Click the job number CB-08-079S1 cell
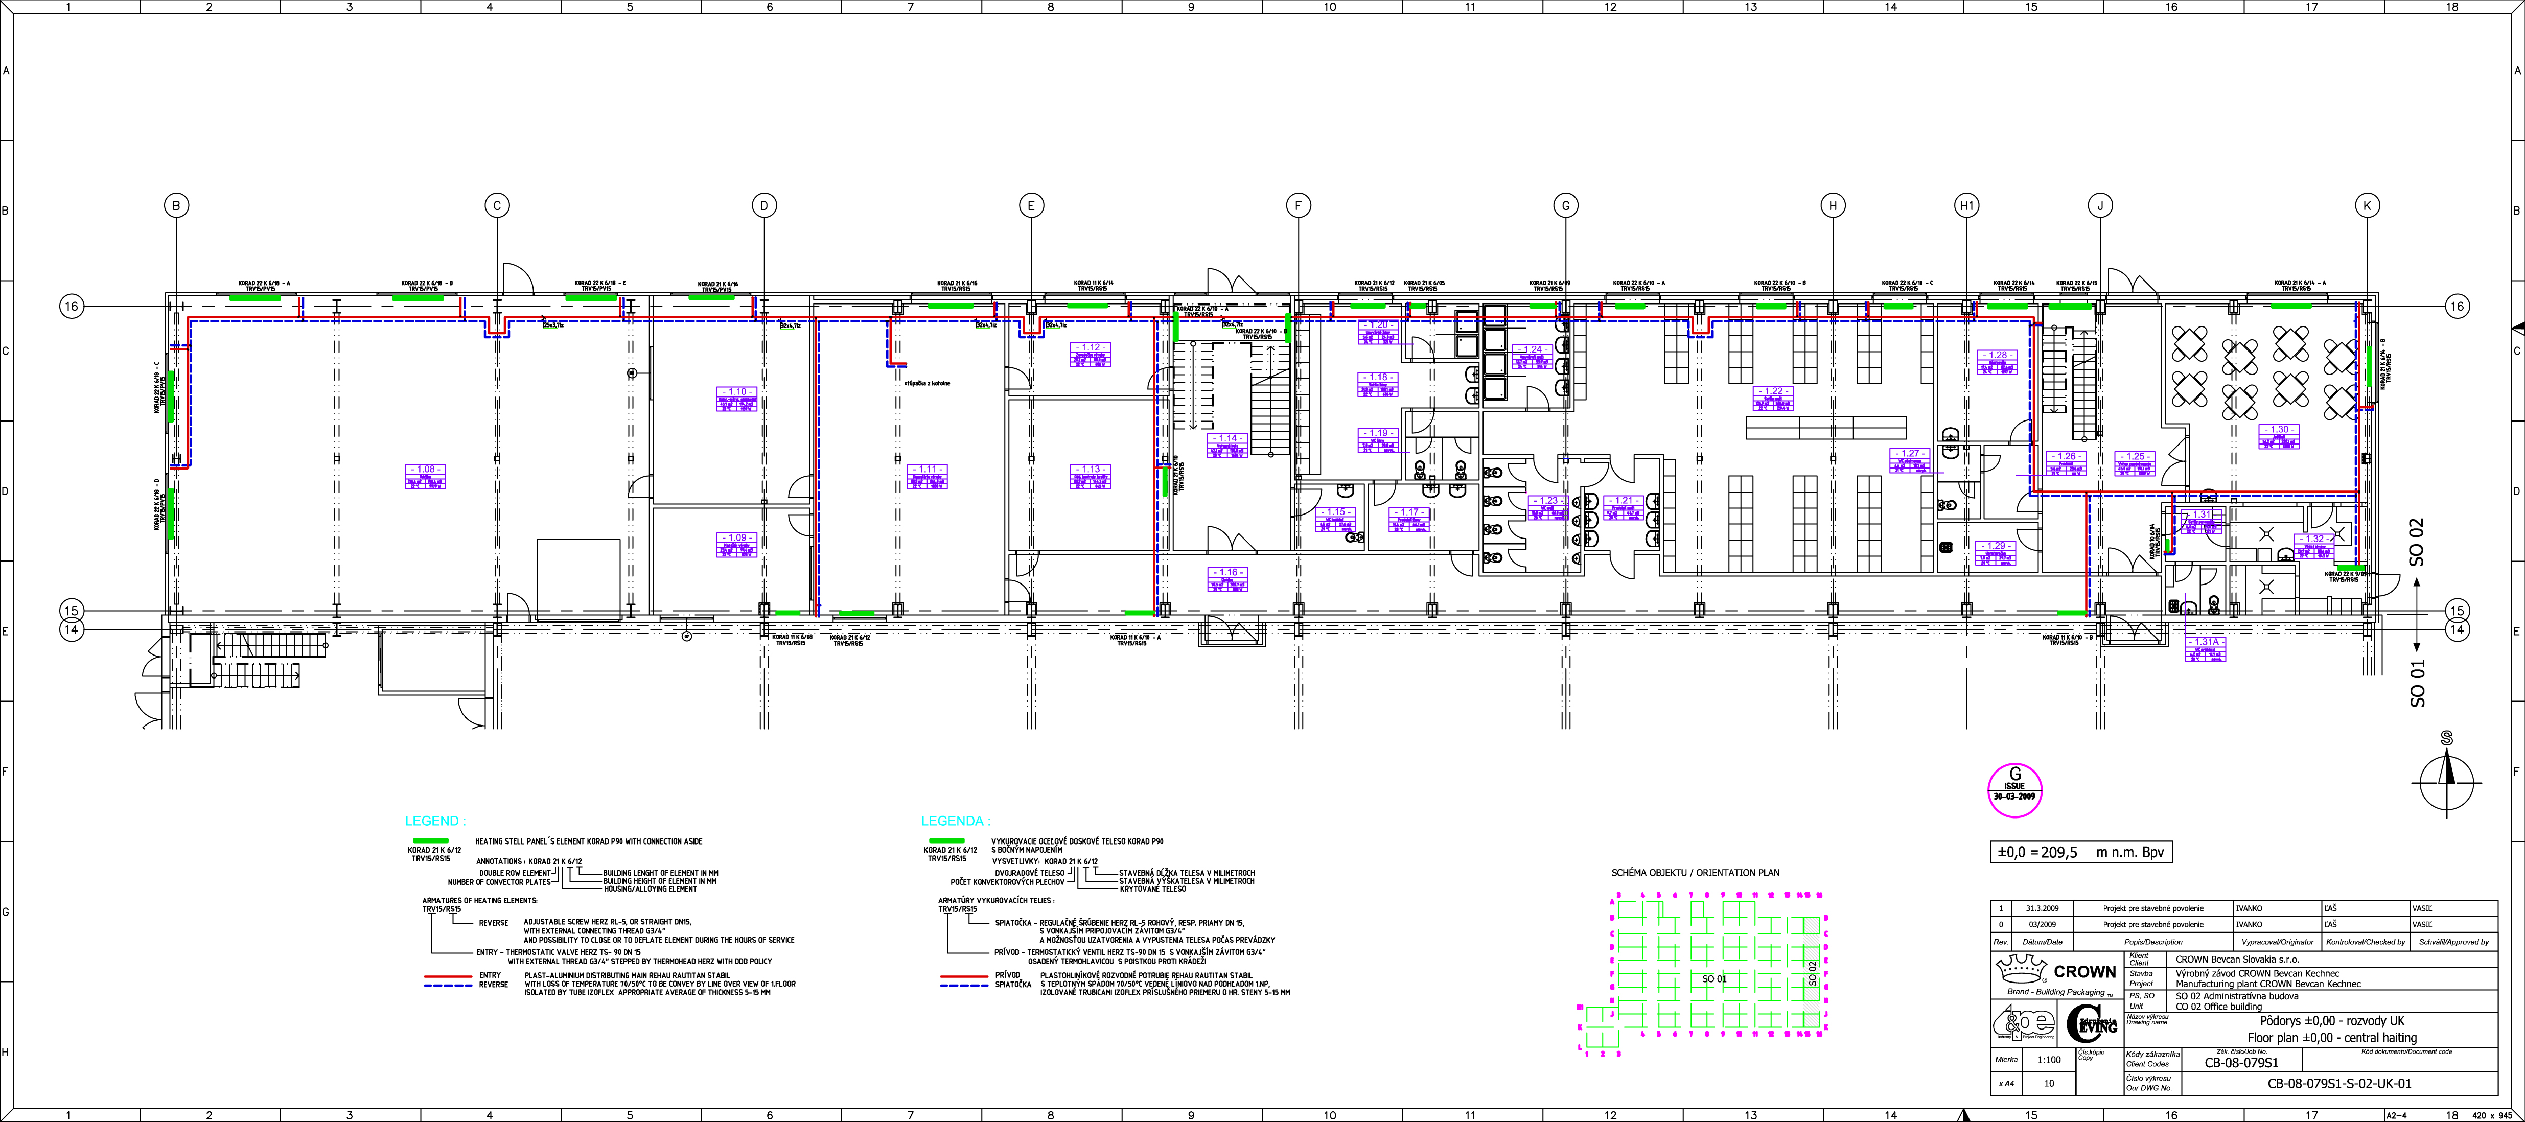This screenshot has height=1122, width=2525. (2241, 1062)
